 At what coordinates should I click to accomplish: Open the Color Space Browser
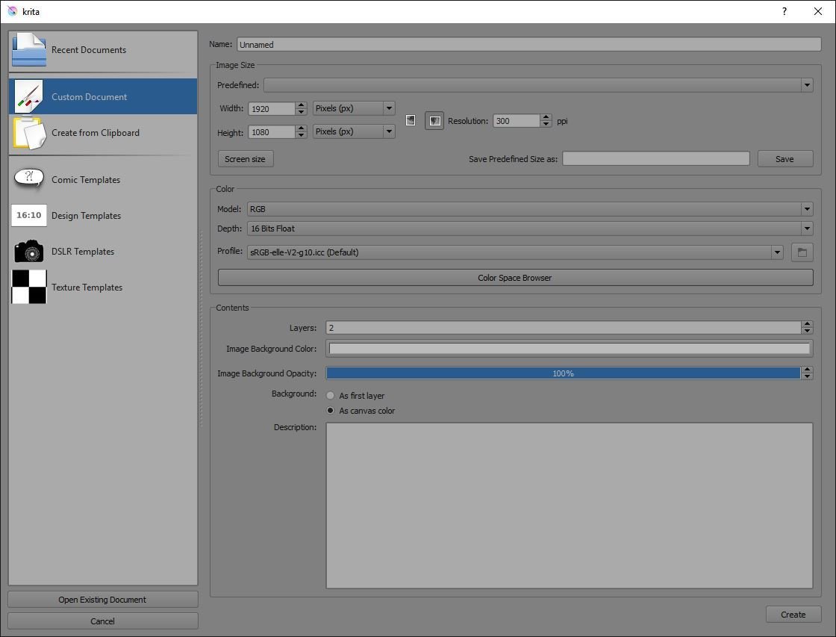[515, 277]
